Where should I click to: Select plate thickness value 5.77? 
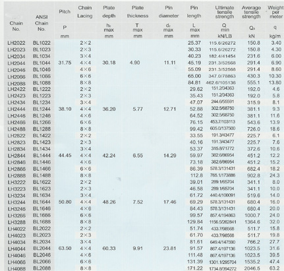click(x=138, y=109)
